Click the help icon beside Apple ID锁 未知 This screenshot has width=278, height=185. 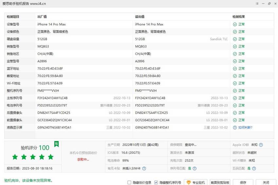[x=261, y=145]
